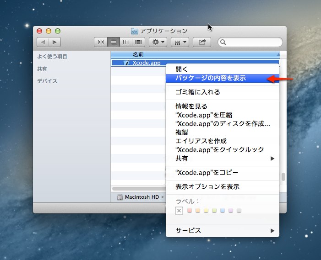Viewport: 321px width, 260px height.
Task: Click the magnifier icon in search field
Action: (223, 42)
